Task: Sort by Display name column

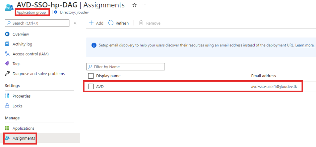Action: 108,76
